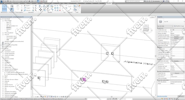
Task: Expand the Canalisation souple family node
Action: (x=3, y=52)
